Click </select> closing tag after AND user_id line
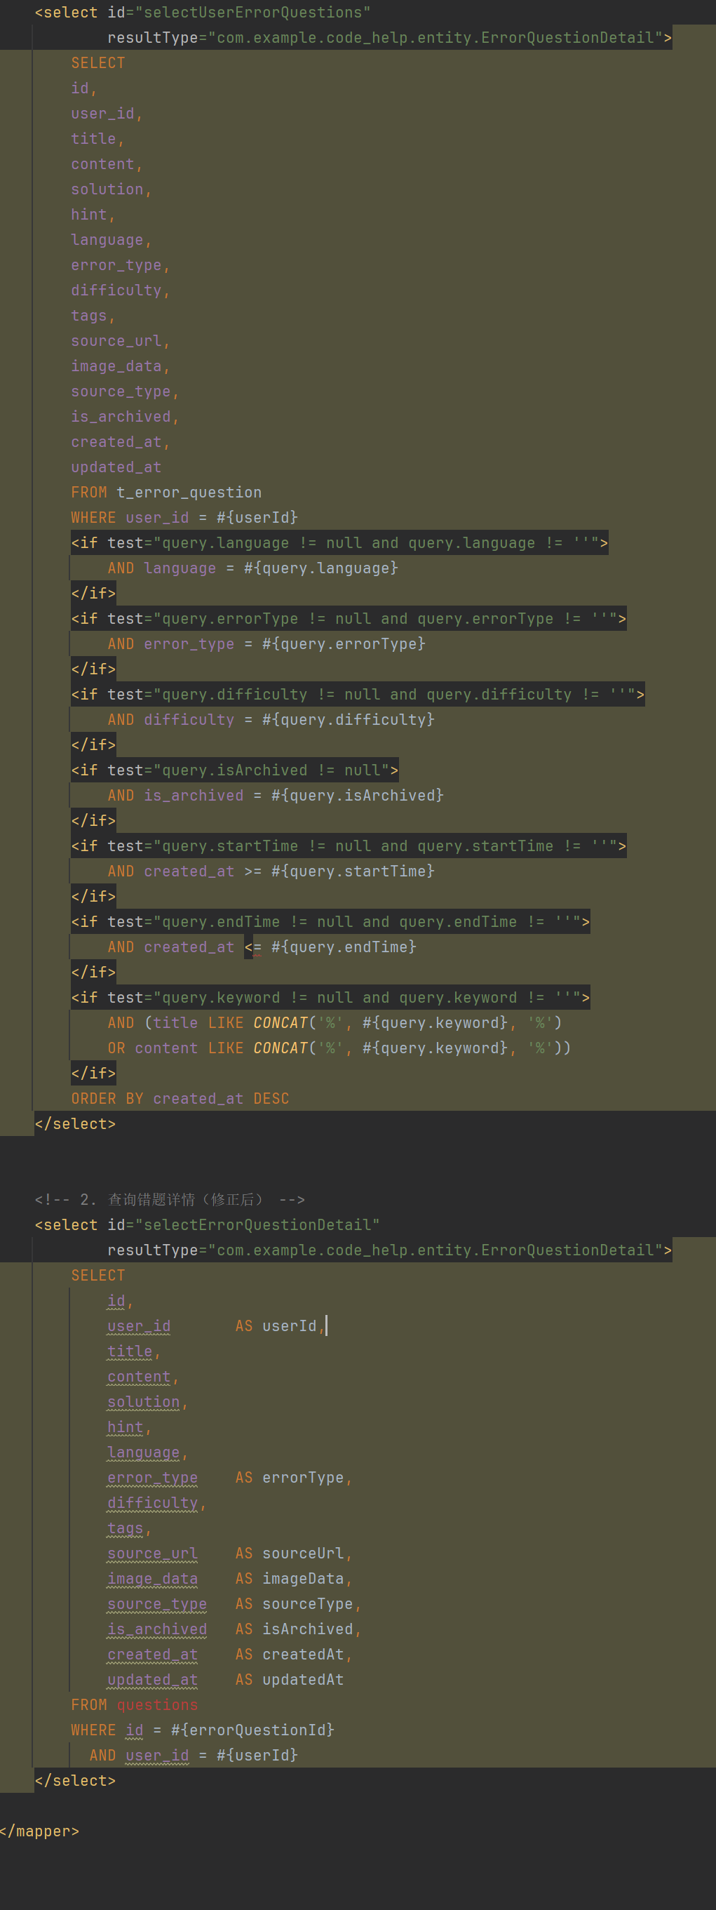This screenshot has height=1910, width=716. (x=75, y=1780)
